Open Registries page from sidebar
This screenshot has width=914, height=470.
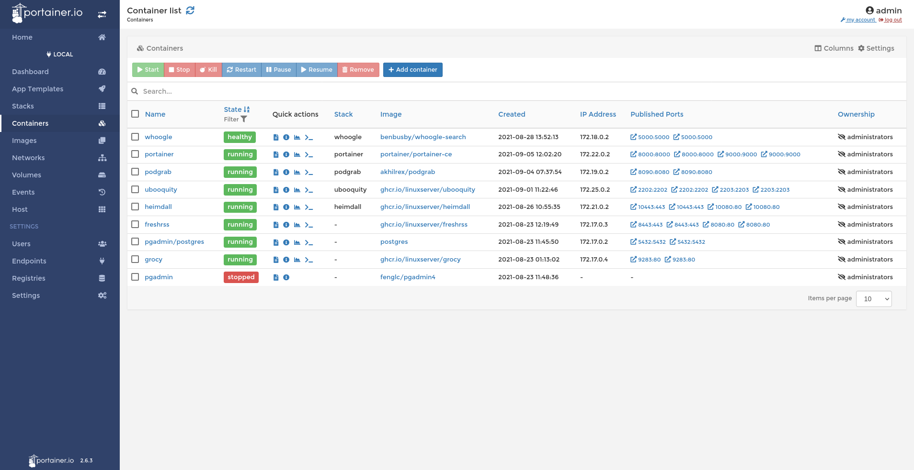60,278
